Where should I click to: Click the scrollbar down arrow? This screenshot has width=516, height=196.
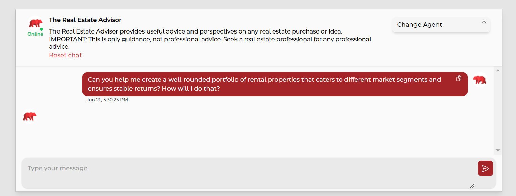[498, 150]
